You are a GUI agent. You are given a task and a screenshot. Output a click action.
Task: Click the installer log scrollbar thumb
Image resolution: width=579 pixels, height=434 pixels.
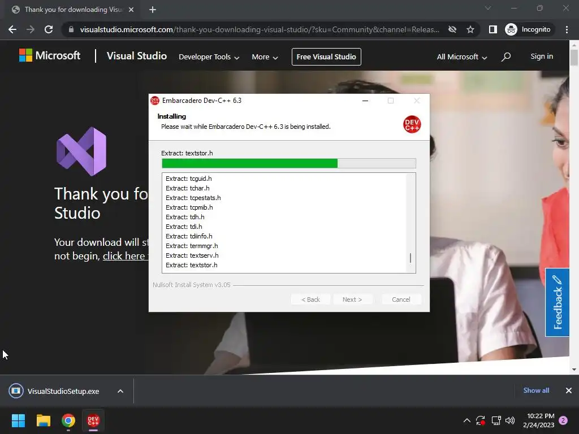(x=411, y=258)
